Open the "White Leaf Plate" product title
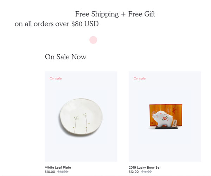This screenshot has height=176, width=211. (58, 167)
